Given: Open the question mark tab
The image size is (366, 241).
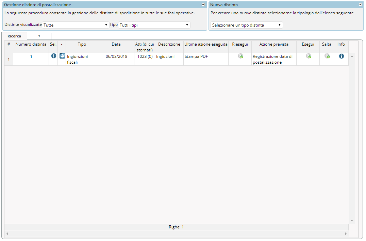Looking at the screenshot, I should tap(39, 36).
